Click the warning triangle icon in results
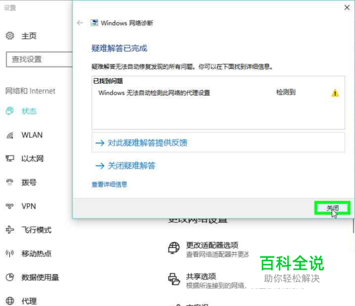 click(x=335, y=93)
